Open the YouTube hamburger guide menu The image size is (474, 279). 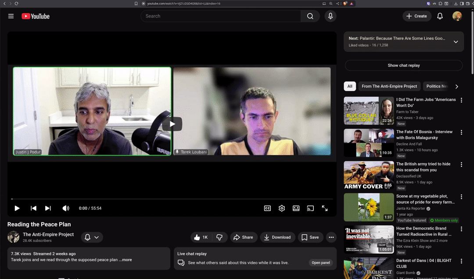pos(11,16)
